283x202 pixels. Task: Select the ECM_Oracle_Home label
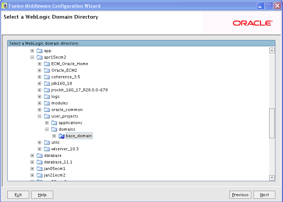(x=70, y=64)
